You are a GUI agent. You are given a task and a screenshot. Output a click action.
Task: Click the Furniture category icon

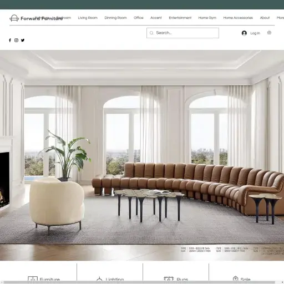click(x=33, y=279)
